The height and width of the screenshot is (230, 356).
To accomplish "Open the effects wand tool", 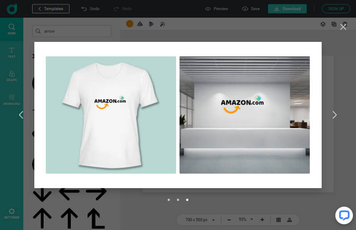I will (162, 24).
